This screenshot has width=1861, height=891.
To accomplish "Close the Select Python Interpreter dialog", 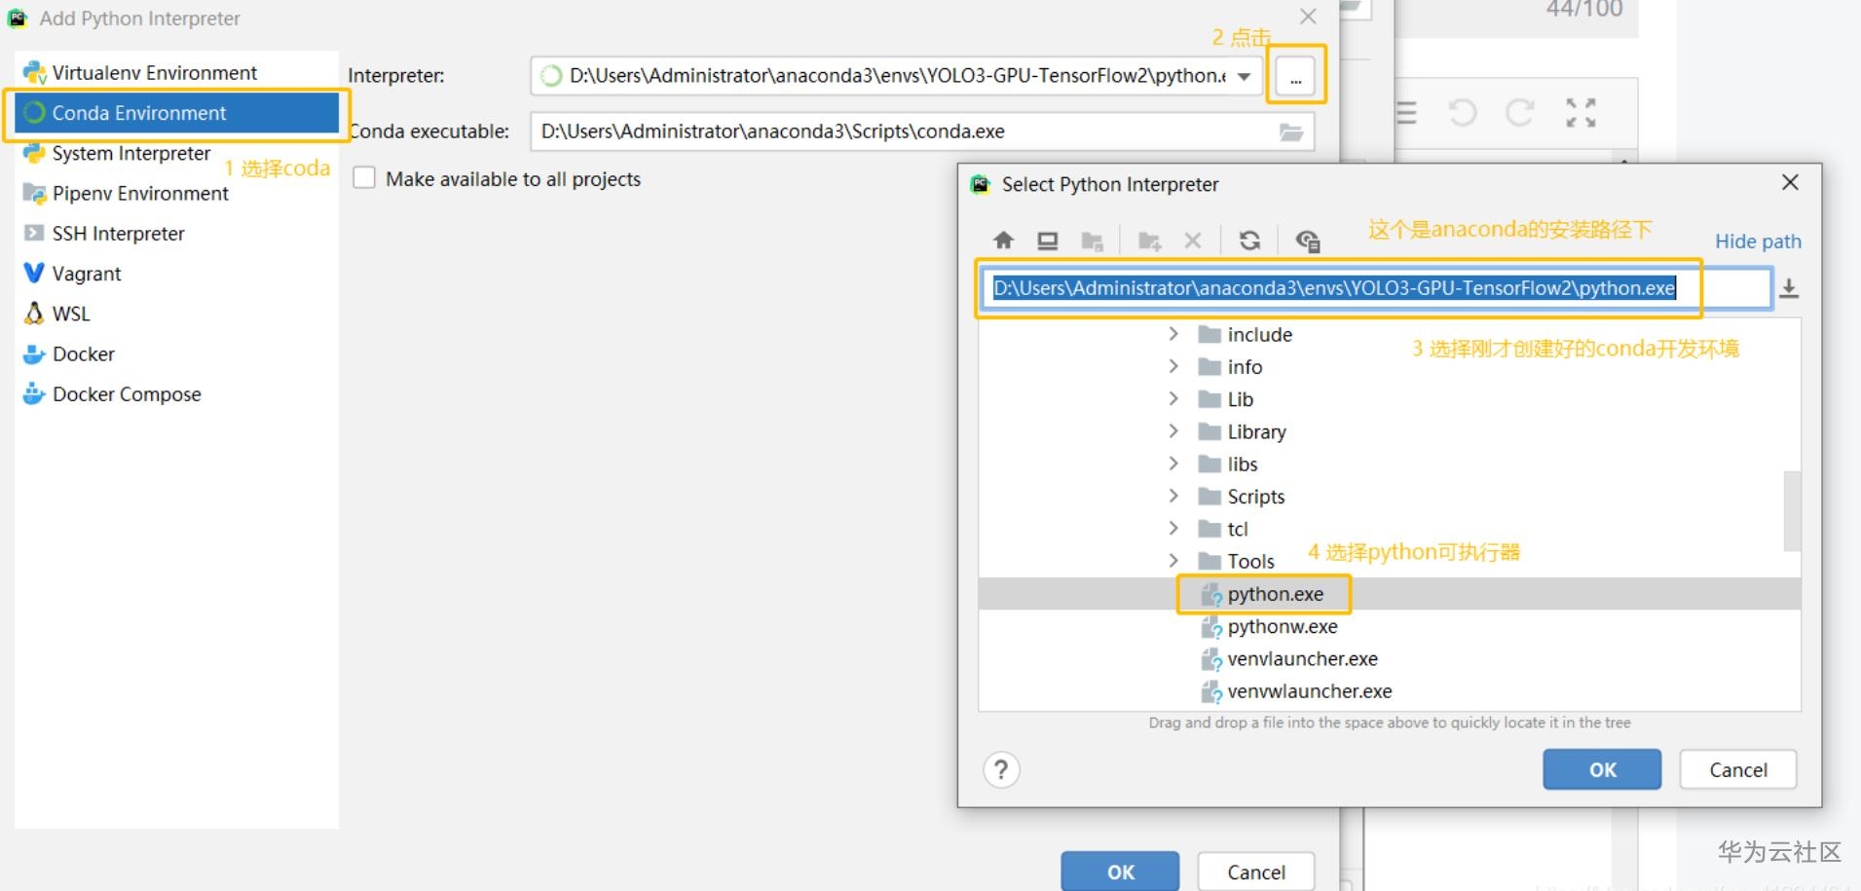I will click(1790, 182).
